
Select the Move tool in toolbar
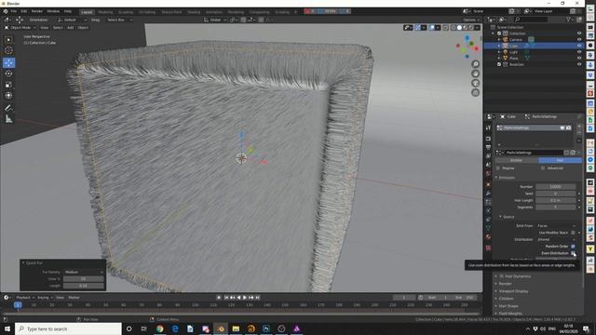point(8,62)
